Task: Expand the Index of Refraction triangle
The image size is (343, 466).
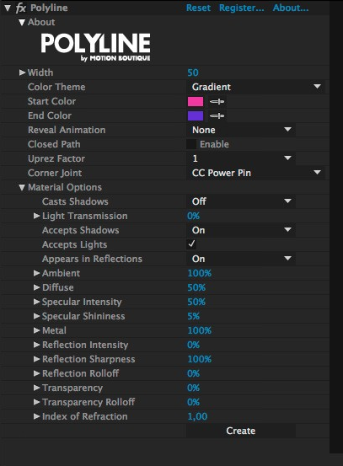Action: 36,416
